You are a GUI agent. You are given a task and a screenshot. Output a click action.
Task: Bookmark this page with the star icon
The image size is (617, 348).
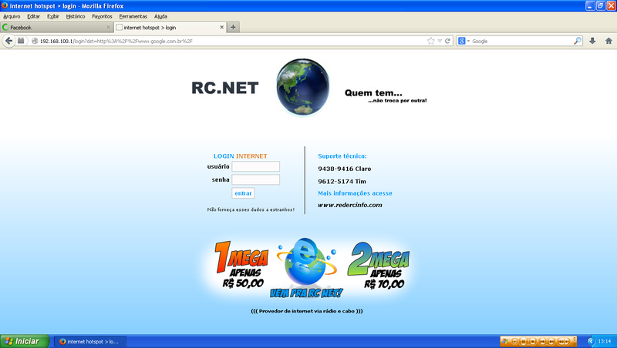(431, 41)
